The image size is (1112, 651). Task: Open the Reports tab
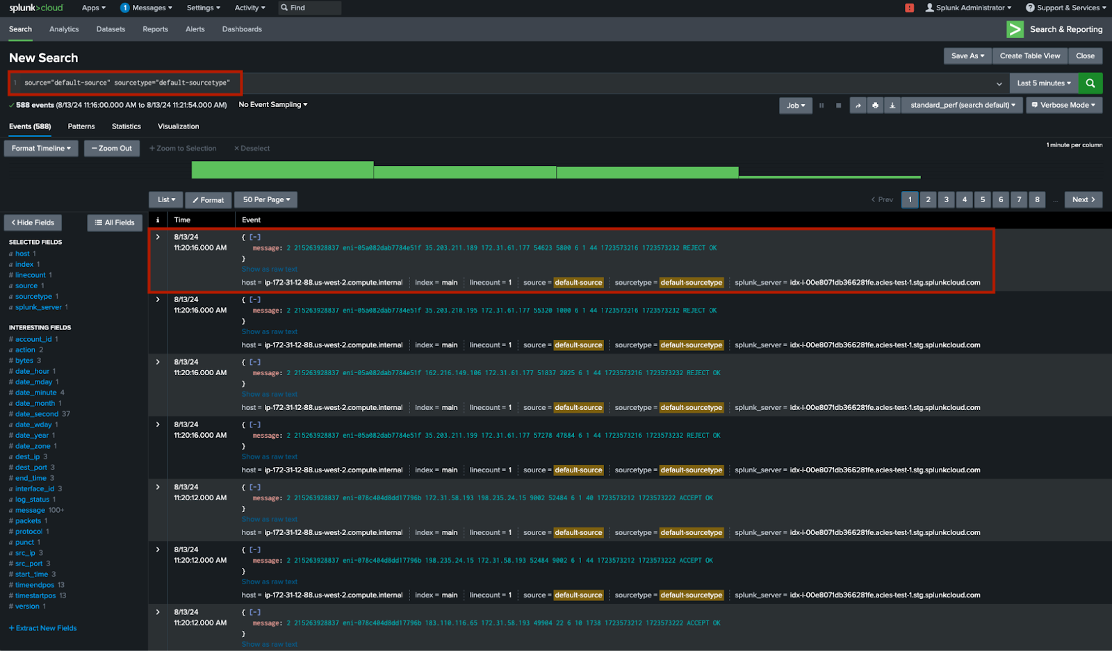click(155, 29)
